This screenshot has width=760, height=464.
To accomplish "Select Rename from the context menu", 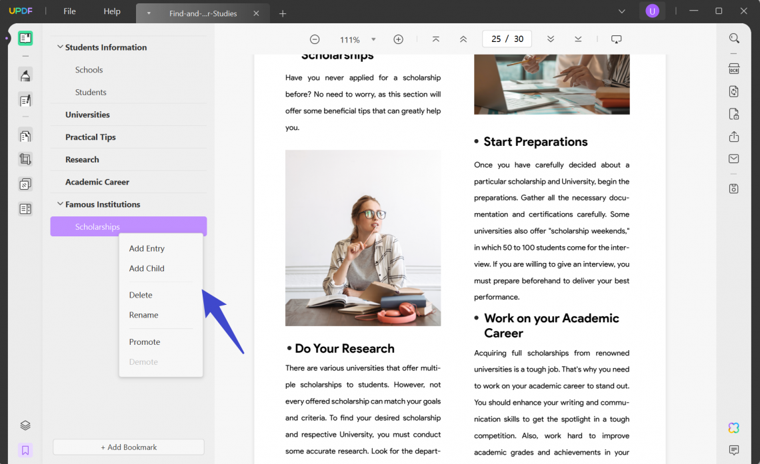I will pyautogui.click(x=143, y=314).
